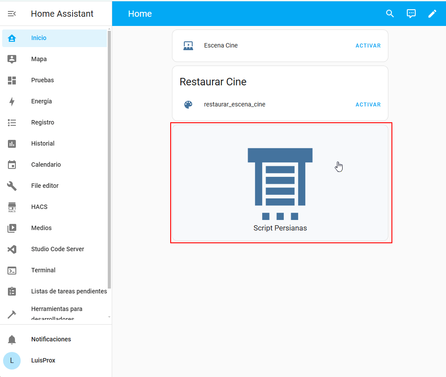Open the Terminal sidebar entry

(x=43, y=270)
